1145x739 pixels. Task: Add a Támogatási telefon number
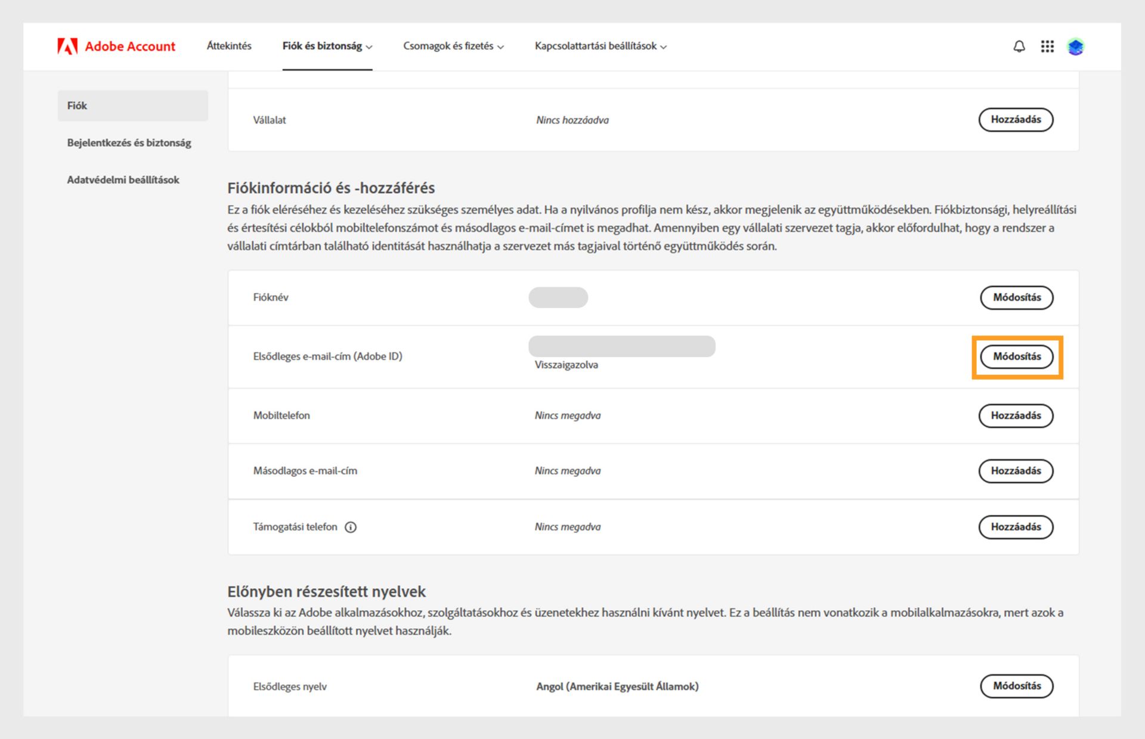click(1016, 527)
